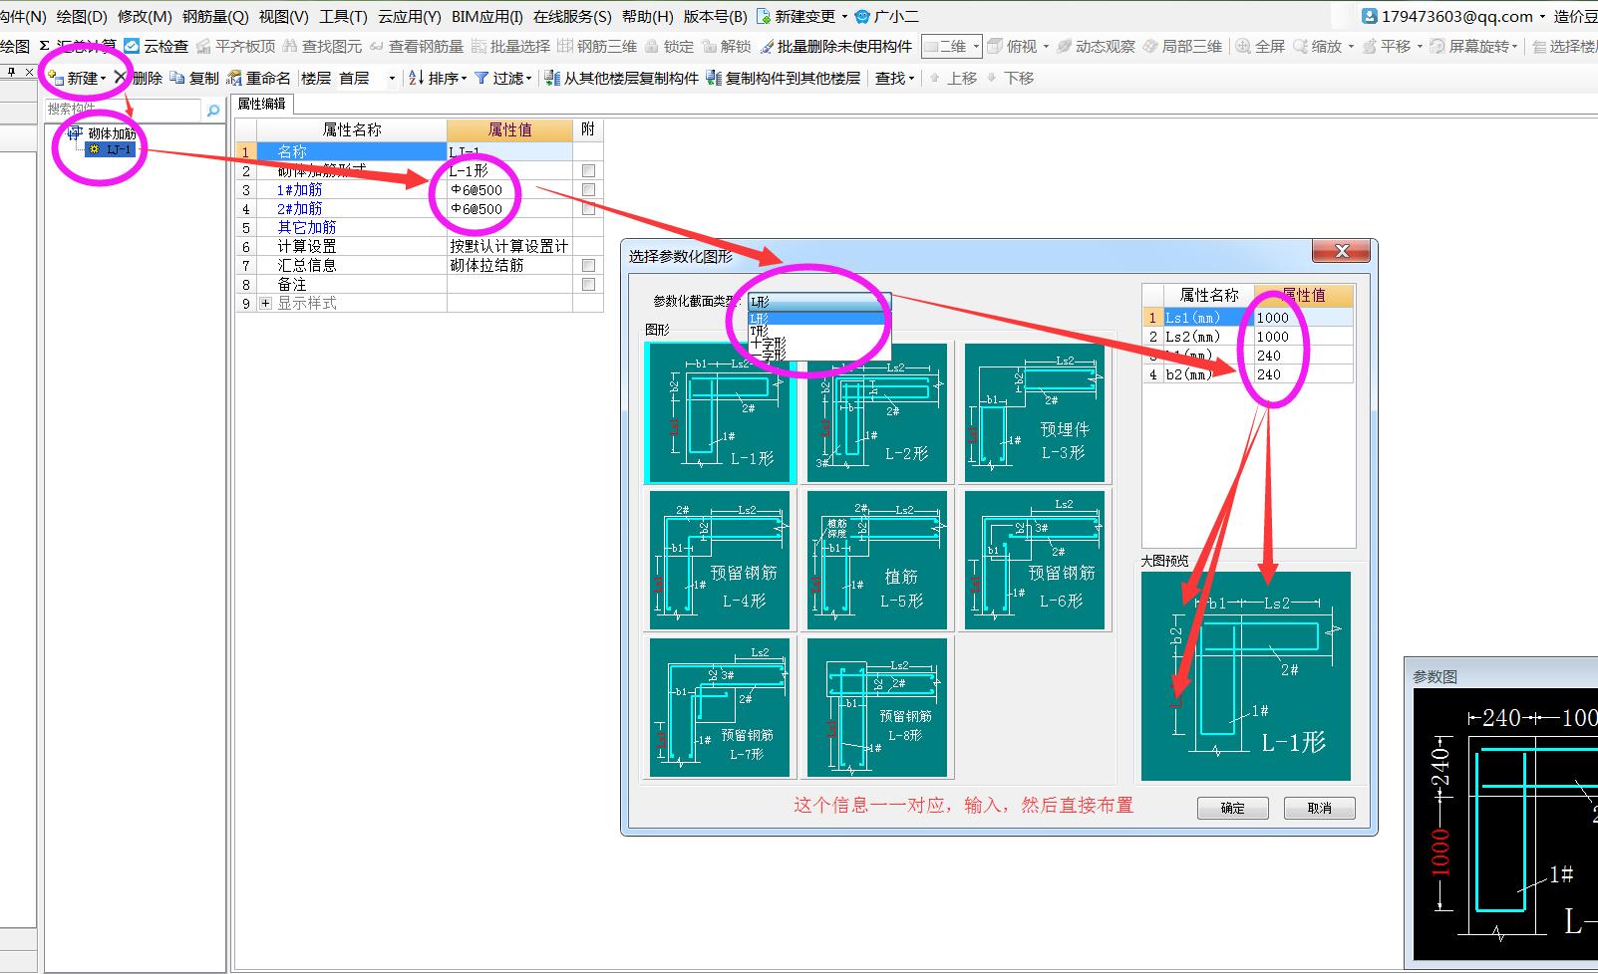Image resolution: width=1598 pixels, height=974 pixels.
Task: Open the 屏幕旋转 dropdown
Action: [1514, 46]
